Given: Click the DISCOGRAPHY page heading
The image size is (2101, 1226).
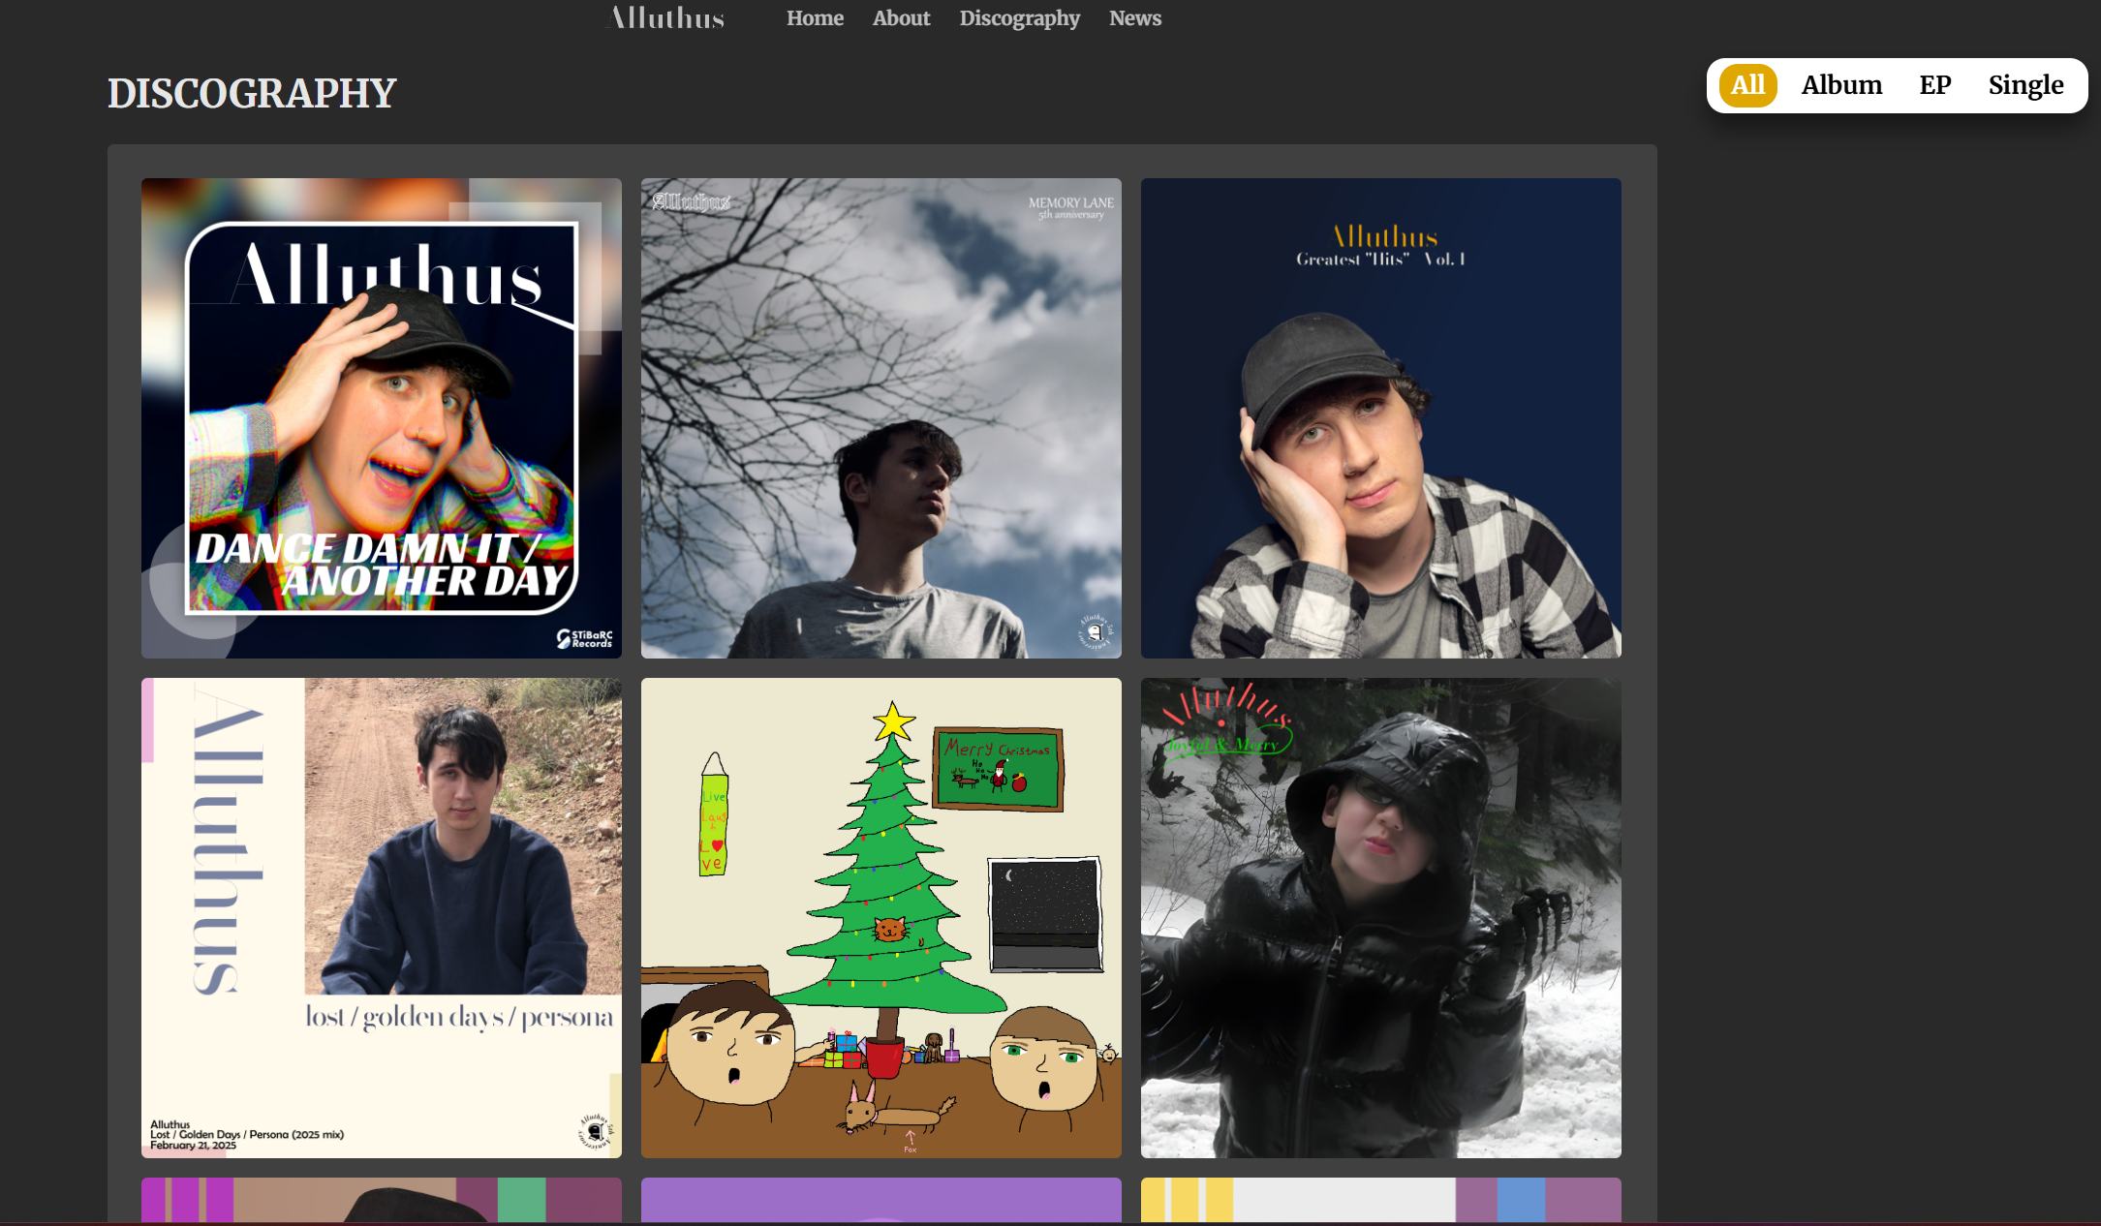Looking at the screenshot, I should click(252, 93).
